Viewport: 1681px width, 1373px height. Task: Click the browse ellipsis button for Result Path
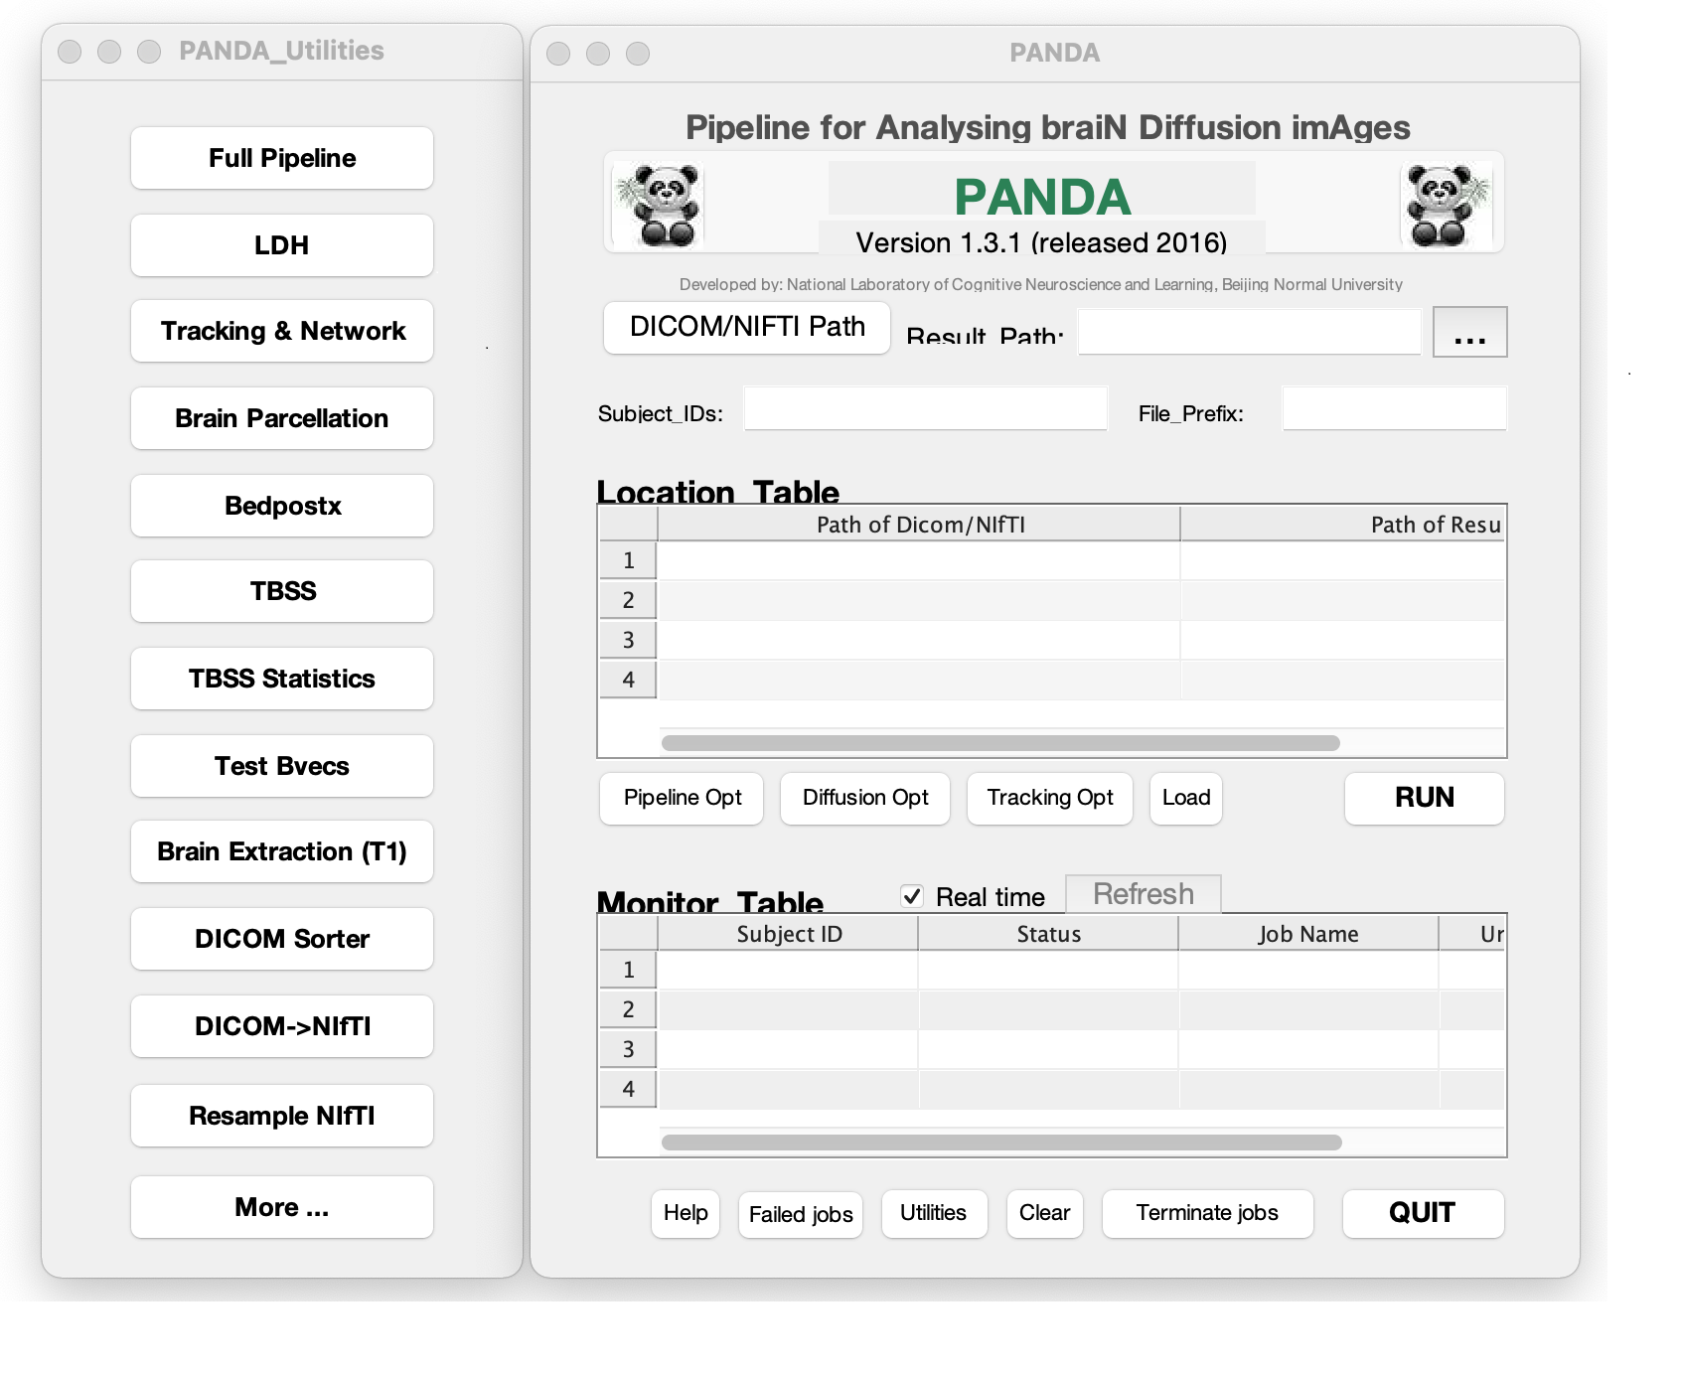pyautogui.click(x=1469, y=332)
